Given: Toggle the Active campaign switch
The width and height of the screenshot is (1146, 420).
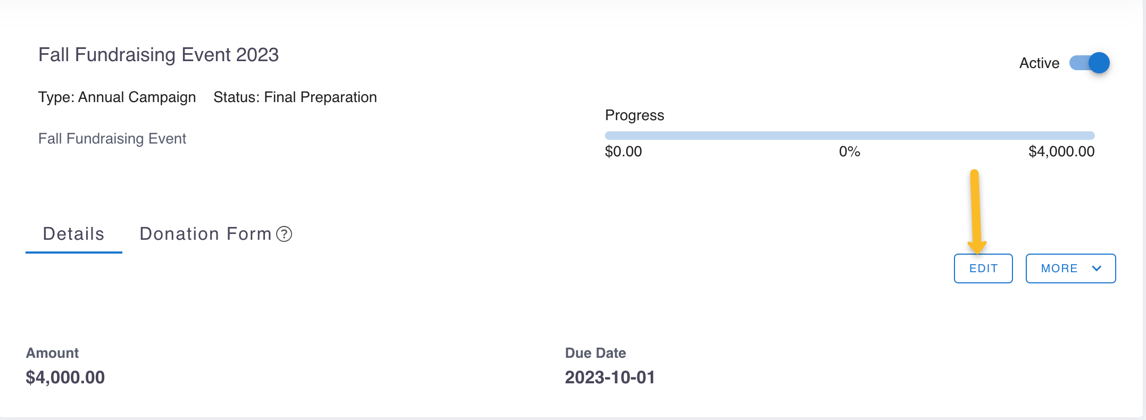Looking at the screenshot, I should pos(1089,63).
